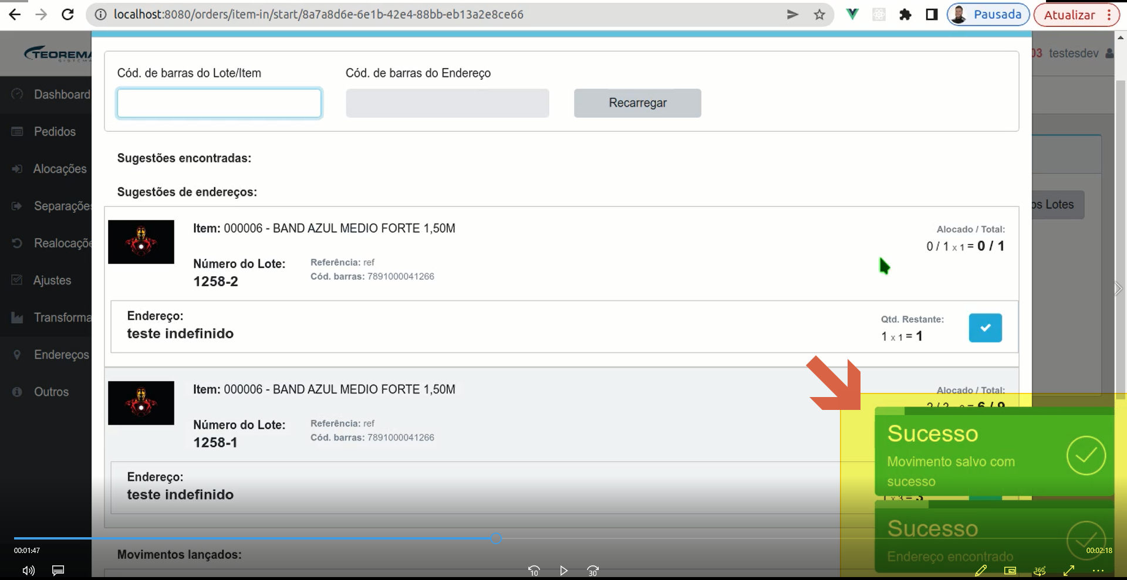Screen dimensions: 1127x580
Task: Play the video with the play button
Action: 563,571
